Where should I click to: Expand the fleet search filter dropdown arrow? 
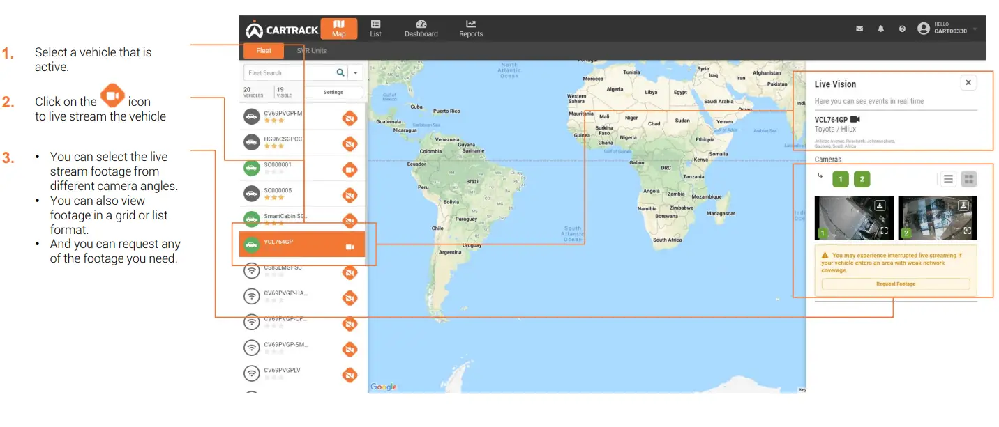(x=356, y=72)
